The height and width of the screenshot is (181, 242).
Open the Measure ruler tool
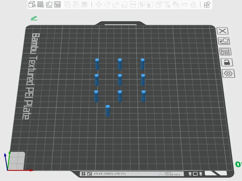[185, 5]
